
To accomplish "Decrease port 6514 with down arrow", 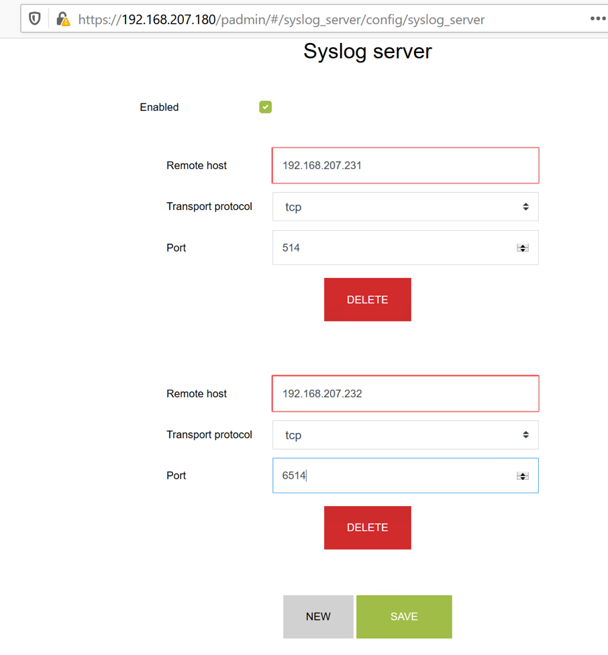I will point(522,478).
